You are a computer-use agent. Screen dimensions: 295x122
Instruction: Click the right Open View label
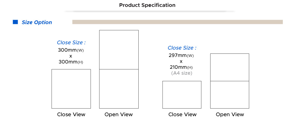(230, 115)
